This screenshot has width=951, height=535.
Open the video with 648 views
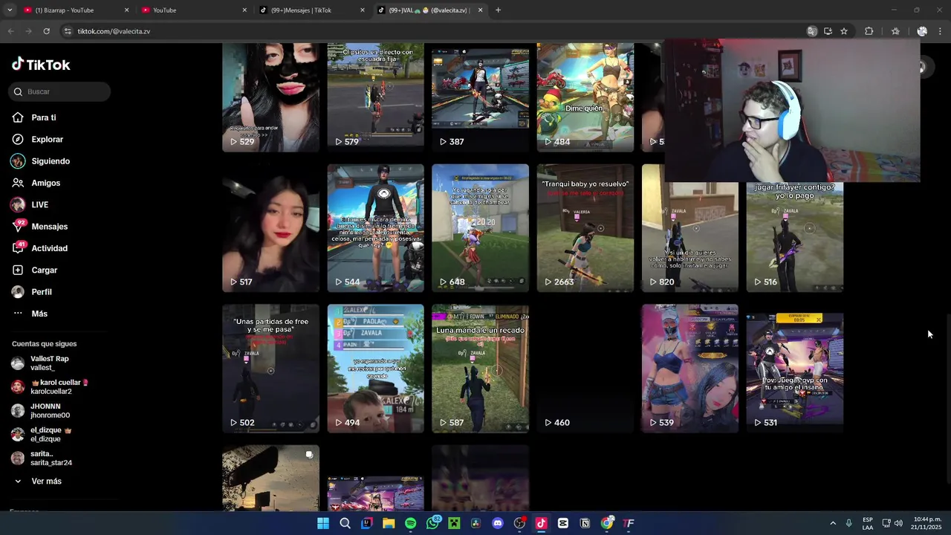pyautogui.click(x=480, y=228)
